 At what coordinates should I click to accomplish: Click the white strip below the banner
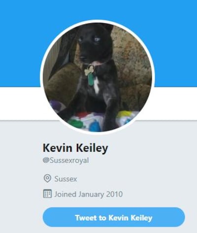[x=176, y=103]
